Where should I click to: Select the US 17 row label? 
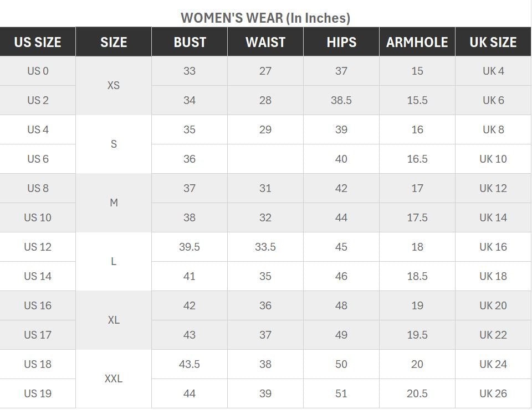[x=38, y=335]
